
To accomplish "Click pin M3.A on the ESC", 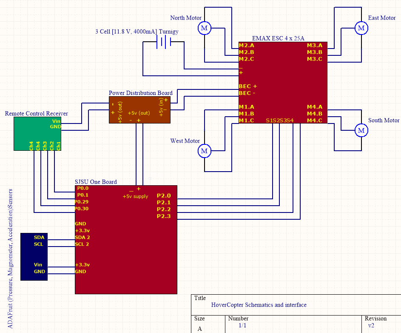I will 315,45.
